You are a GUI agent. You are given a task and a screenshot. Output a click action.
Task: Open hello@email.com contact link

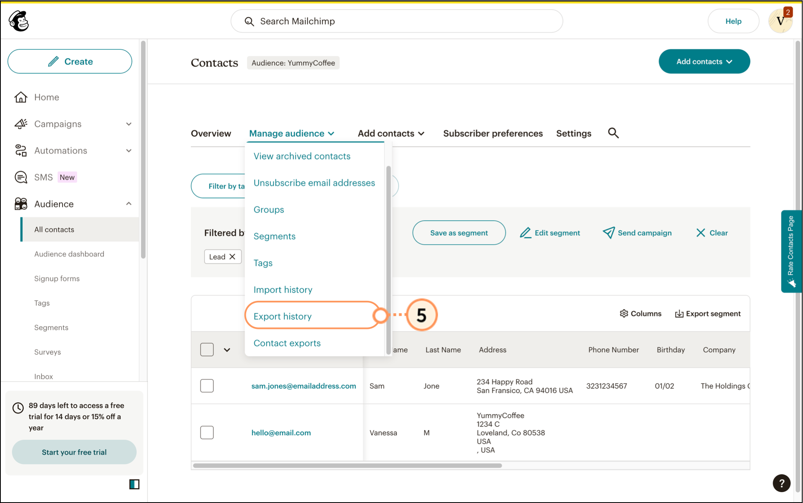coord(281,433)
